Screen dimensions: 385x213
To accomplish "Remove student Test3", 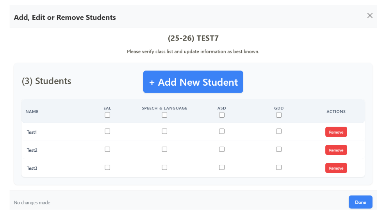I will point(336,168).
